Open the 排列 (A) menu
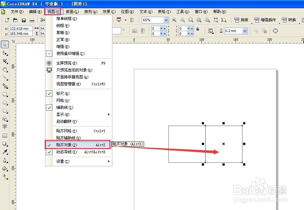 point(91,12)
